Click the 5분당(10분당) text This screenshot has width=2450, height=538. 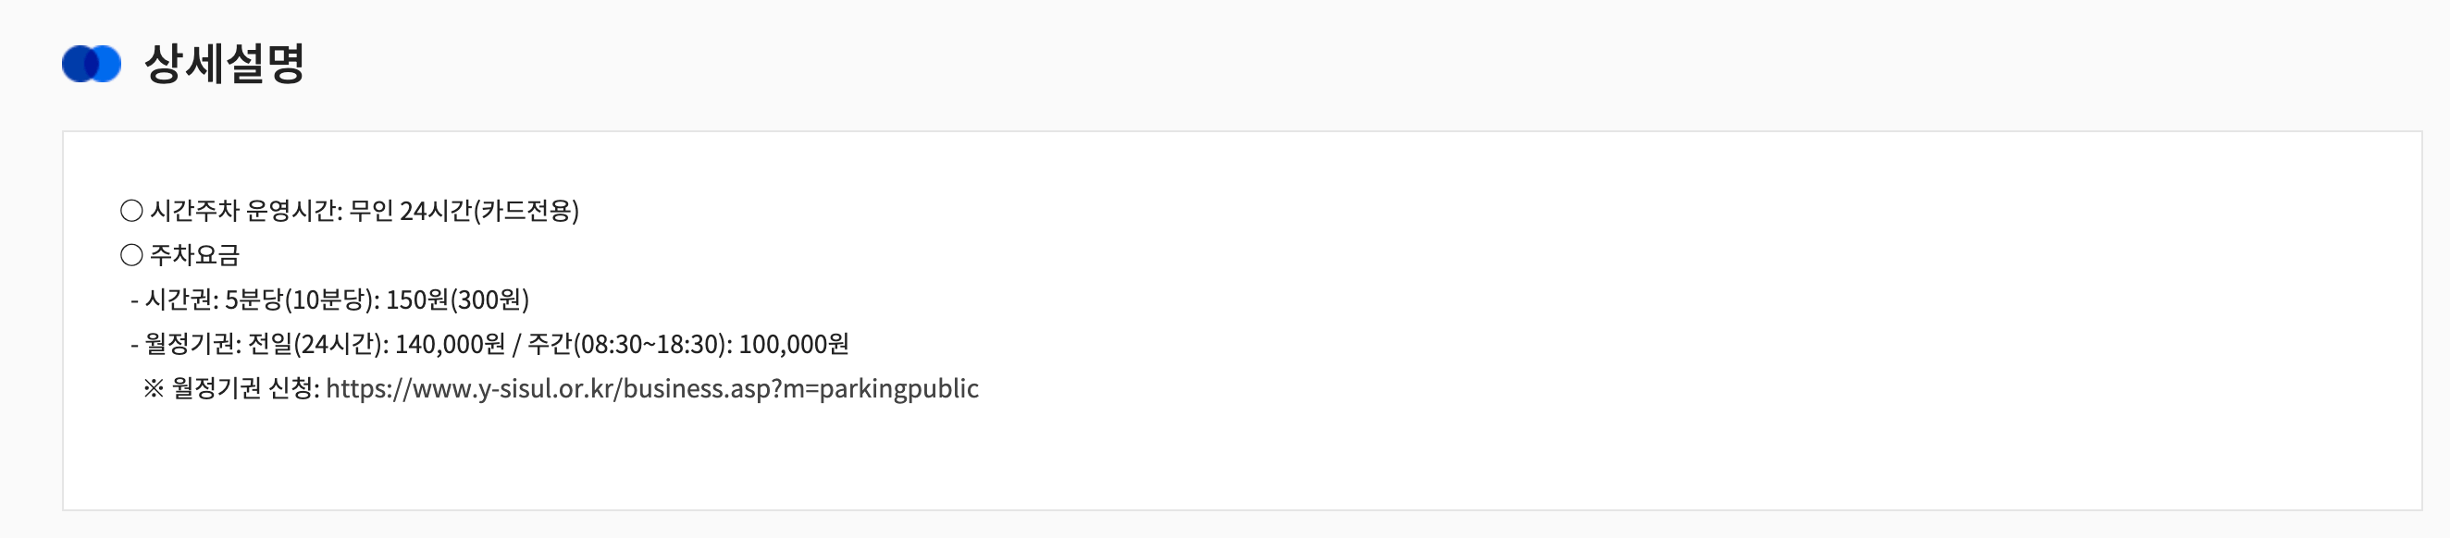tap(302, 300)
